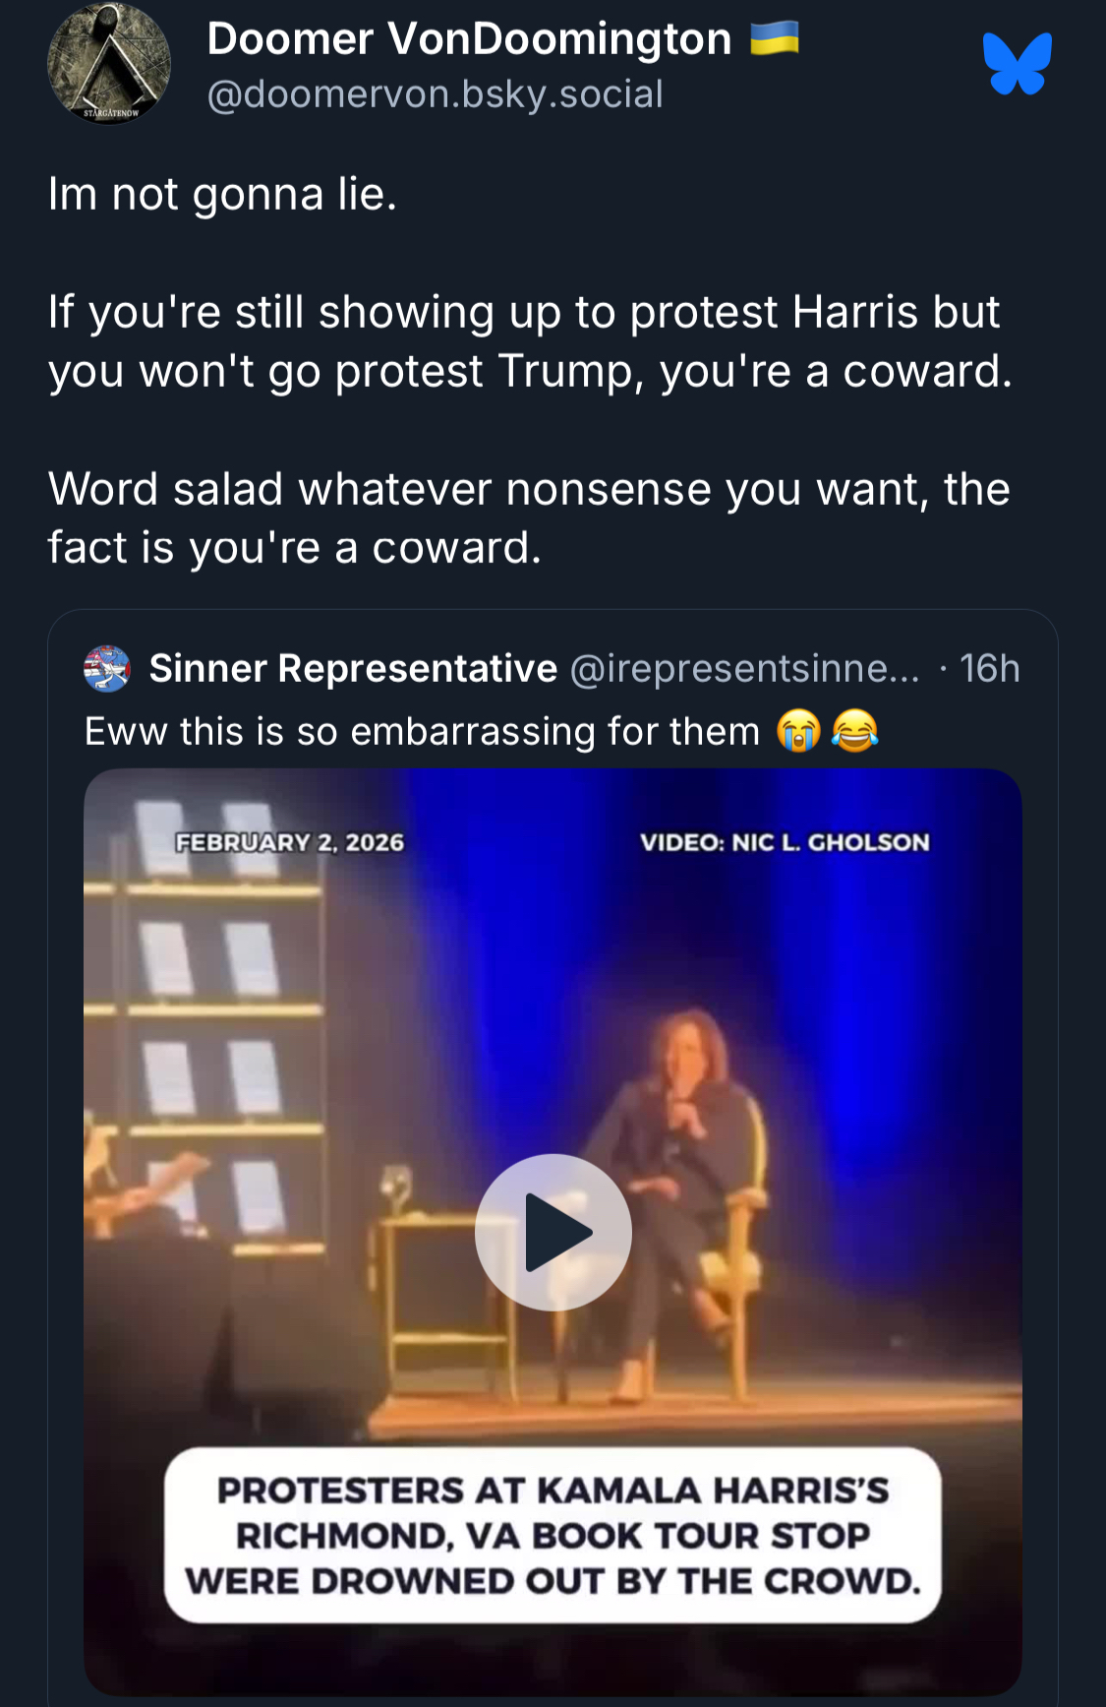Click the "protest Harris" paragraph of the post
The height and width of the screenshot is (1707, 1106).
coord(529,341)
